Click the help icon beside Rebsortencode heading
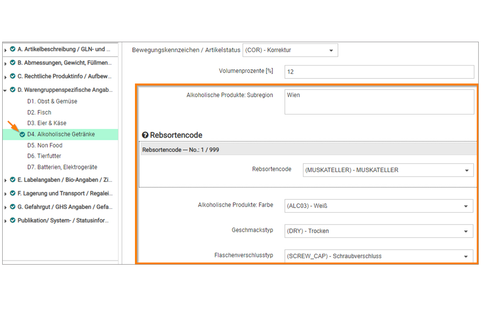 point(145,135)
